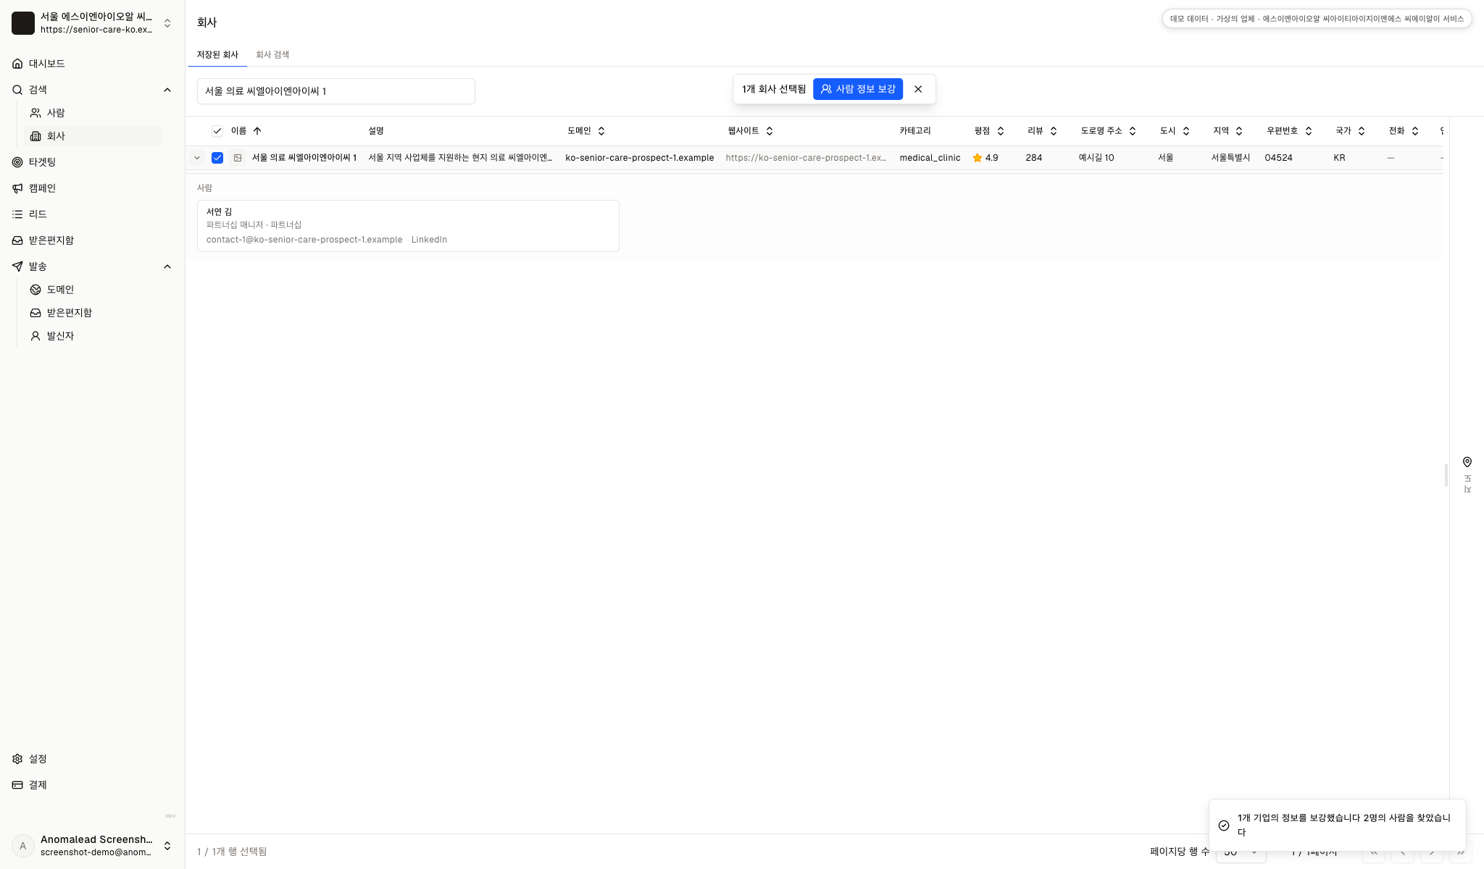The height and width of the screenshot is (869, 1484).
Task: Clear selection with the X button
Action: pos(918,89)
